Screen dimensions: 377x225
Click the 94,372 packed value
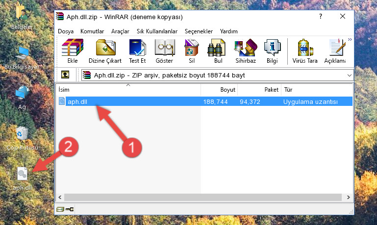pos(250,101)
